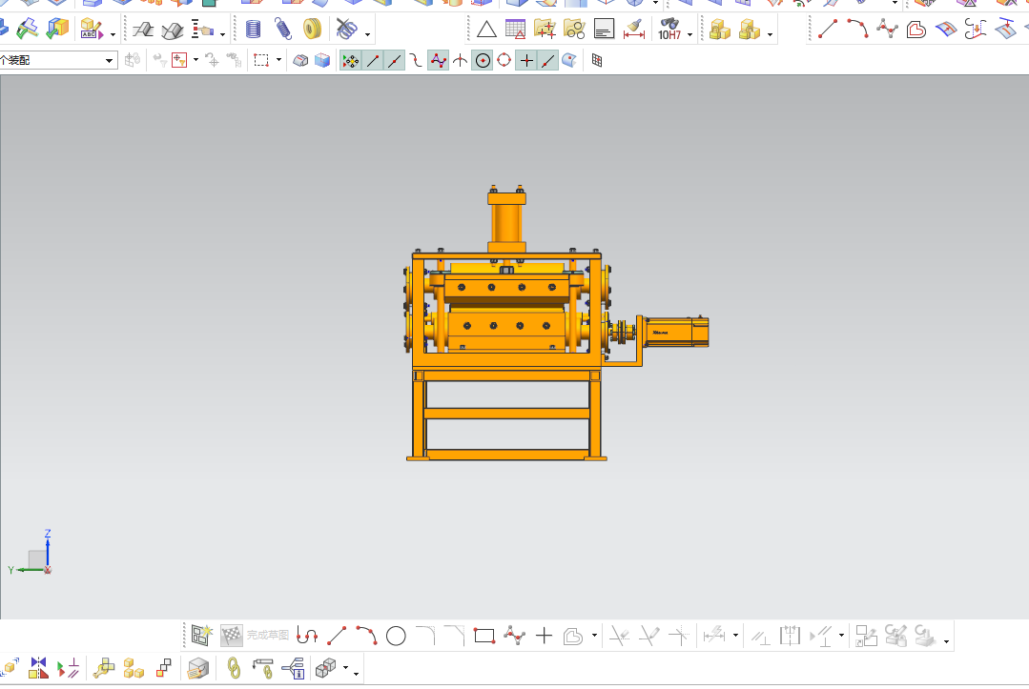The width and height of the screenshot is (1029, 689).
Task: Click the dashed rectangle selection button
Action: pyautogui.click(x=261, y=61)
